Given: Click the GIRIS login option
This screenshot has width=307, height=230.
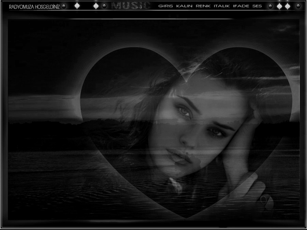Looking at the screenshot, I should 166,6.
